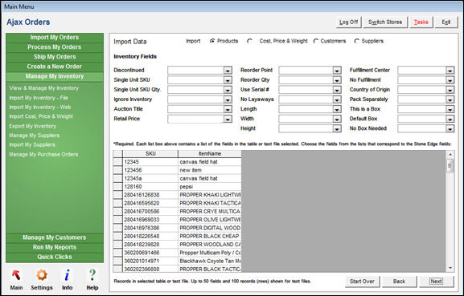Screen dimensions: 464x296
Task: Click the SKU column header
Action: (x=150, y=154)
